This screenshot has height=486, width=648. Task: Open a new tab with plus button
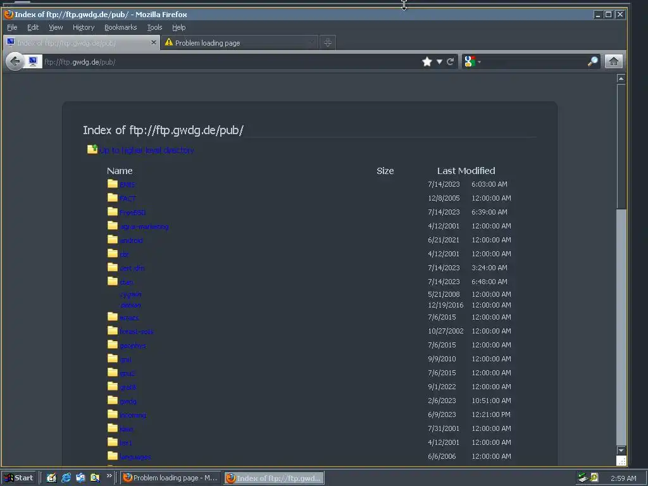point(328,42)
